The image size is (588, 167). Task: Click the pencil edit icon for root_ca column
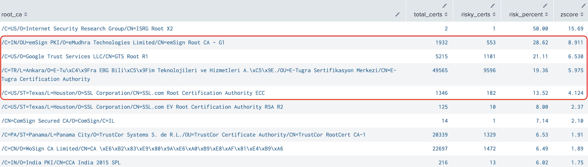click(x=397, y=14)
